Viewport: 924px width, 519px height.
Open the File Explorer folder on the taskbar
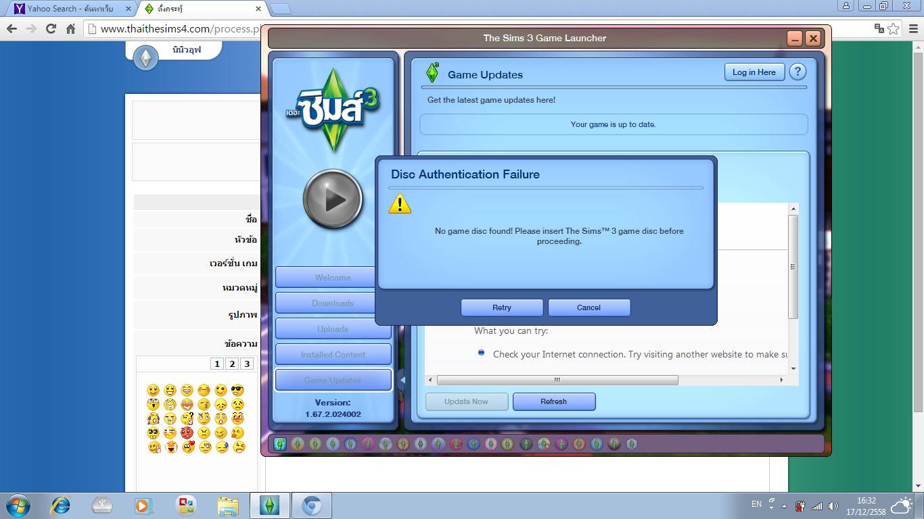click(x=228, y=505)
